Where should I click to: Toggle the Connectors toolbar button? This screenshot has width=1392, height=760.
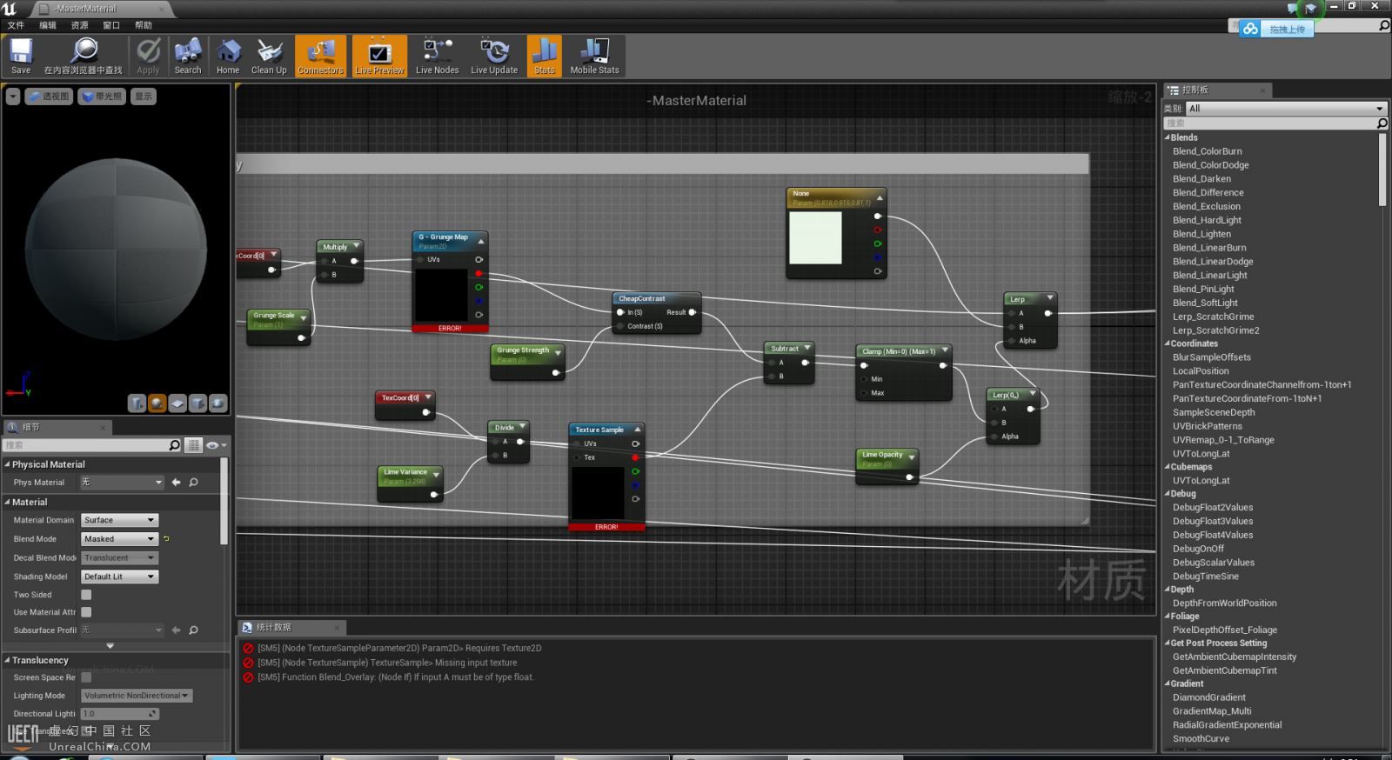tap(320, 57)
